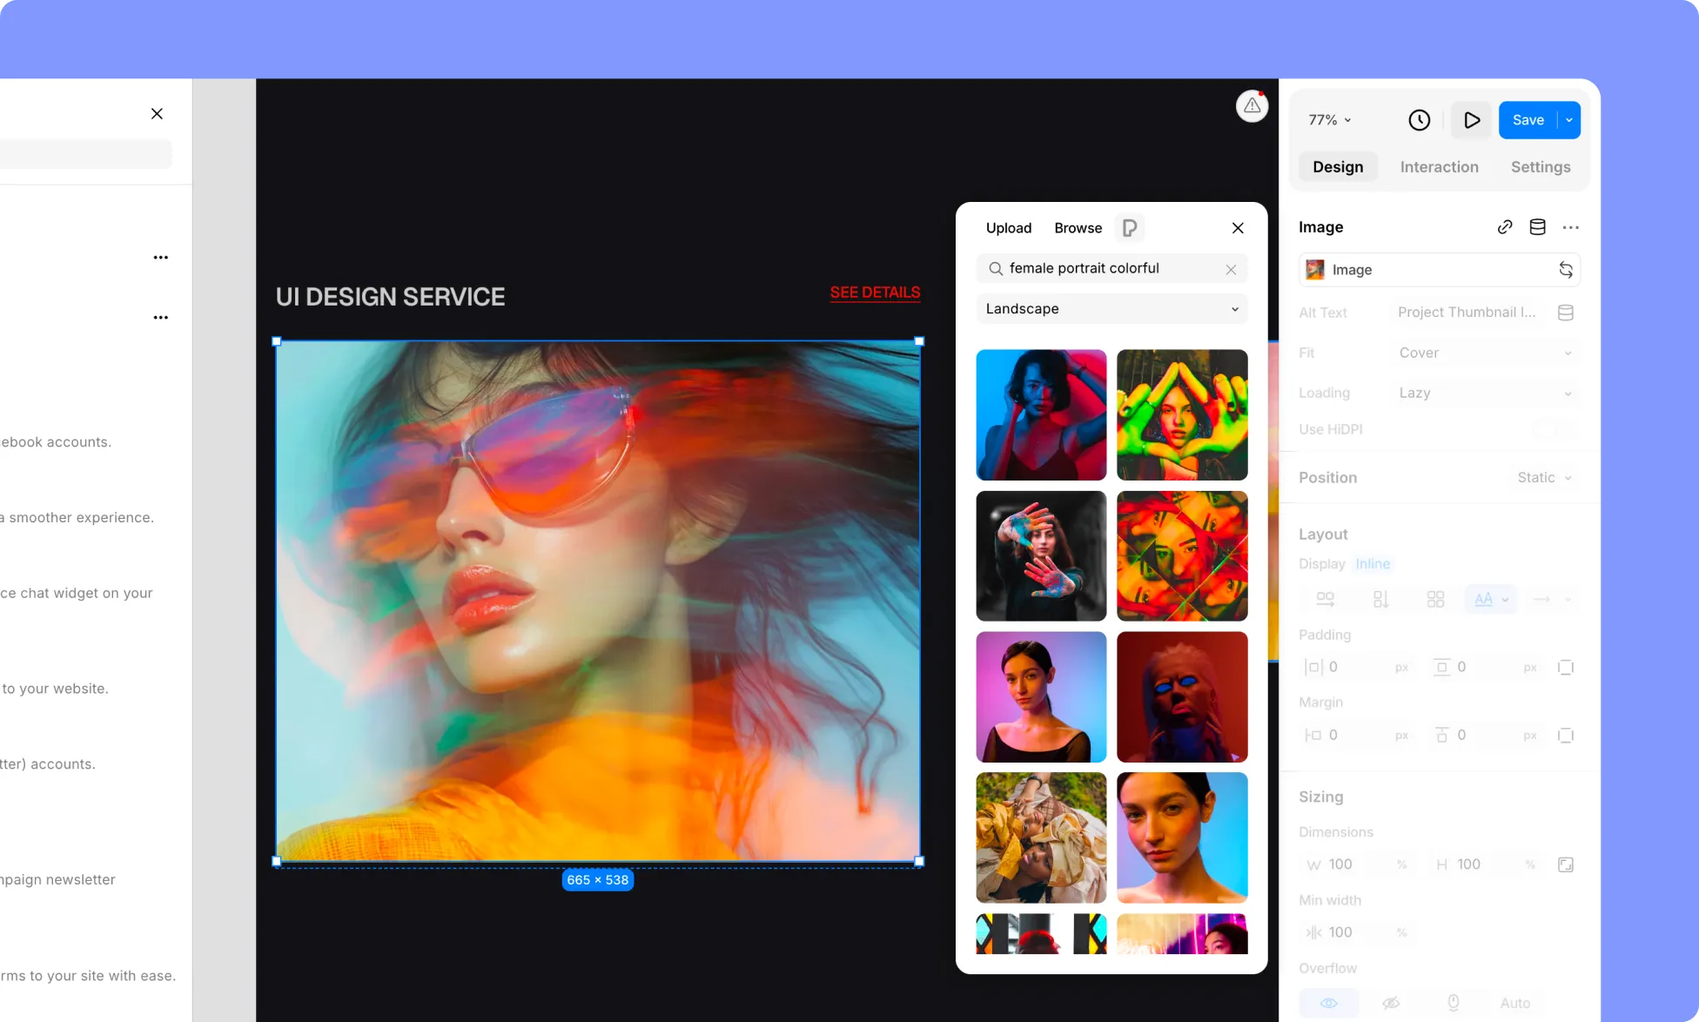Viewport: 1699px width, 1022px height.
Task: Switch to the Upload tab
Action: [1008, 228]
